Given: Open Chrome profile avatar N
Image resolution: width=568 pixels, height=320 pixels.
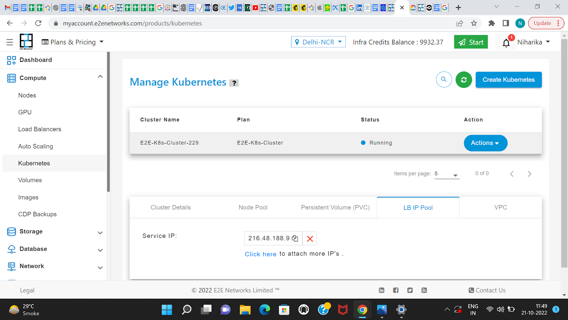Looking at the screenshot, I should click(x=520, y=23).
